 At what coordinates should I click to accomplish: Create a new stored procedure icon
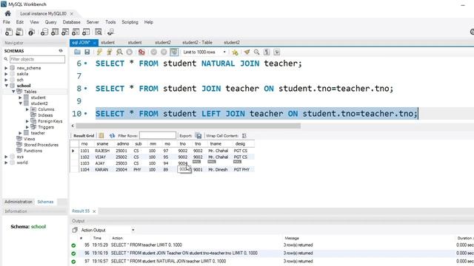click(76, 32)
